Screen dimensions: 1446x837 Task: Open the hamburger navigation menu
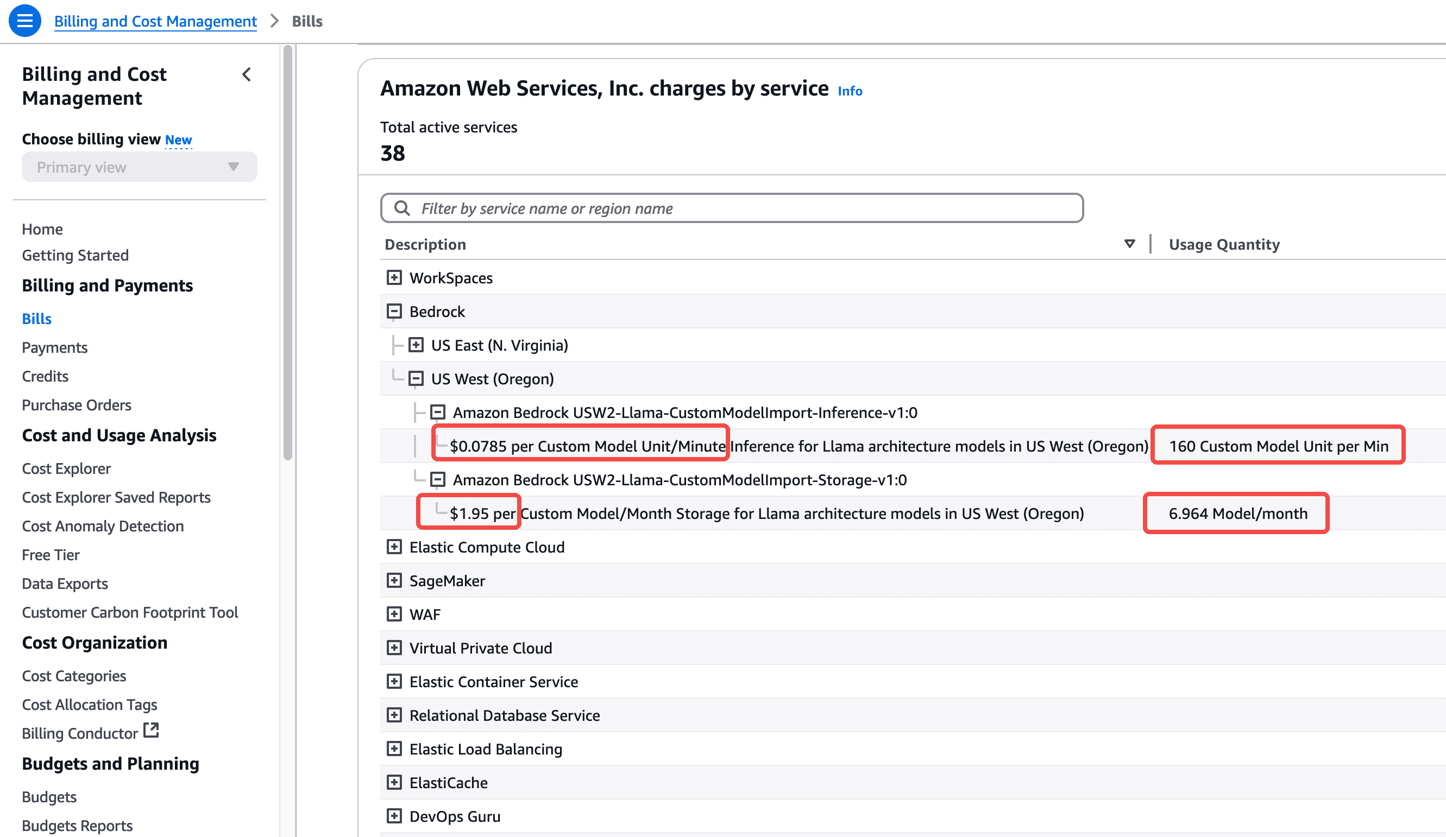(24, 21)
